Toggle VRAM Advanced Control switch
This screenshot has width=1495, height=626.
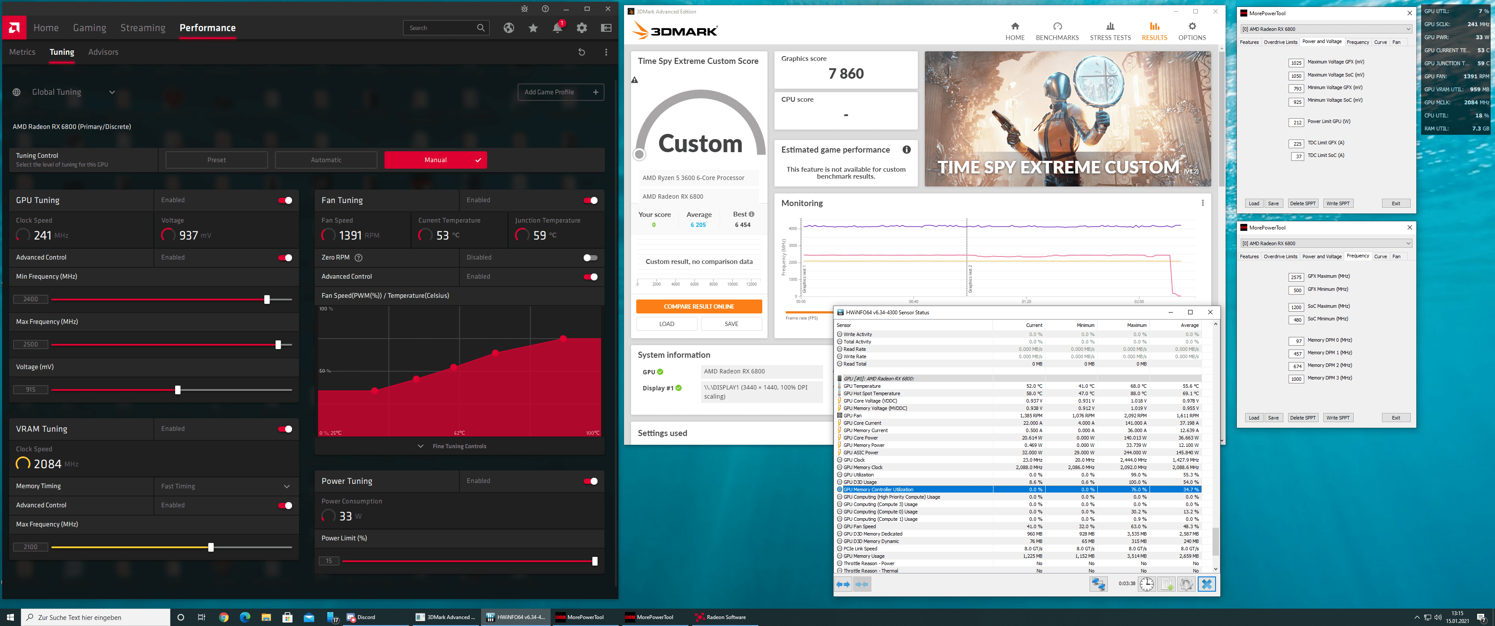point(284,506)
